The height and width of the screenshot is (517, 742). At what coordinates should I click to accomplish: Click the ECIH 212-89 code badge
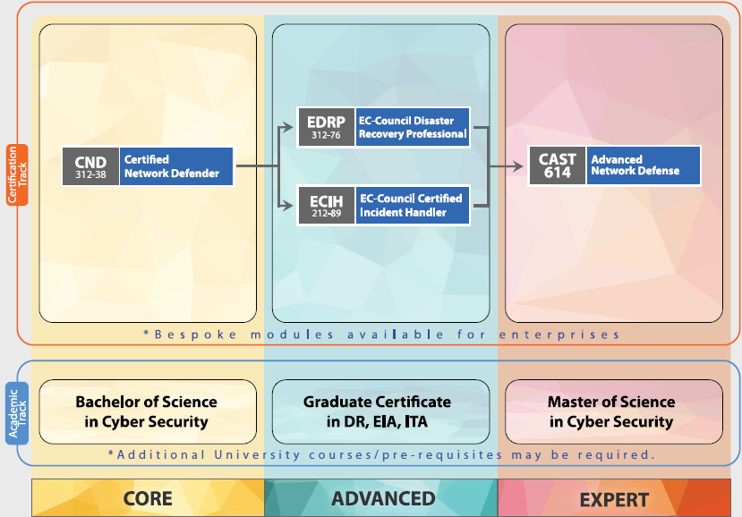pos(327,205)
